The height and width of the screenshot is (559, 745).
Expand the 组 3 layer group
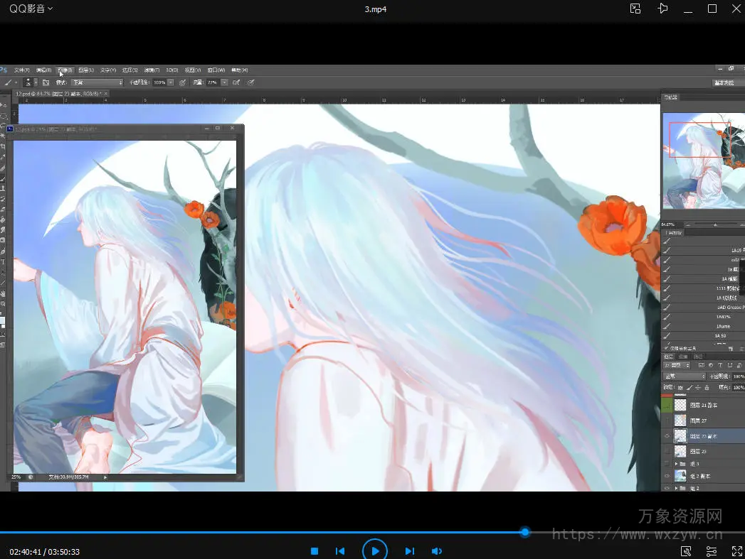click(676, 463)
